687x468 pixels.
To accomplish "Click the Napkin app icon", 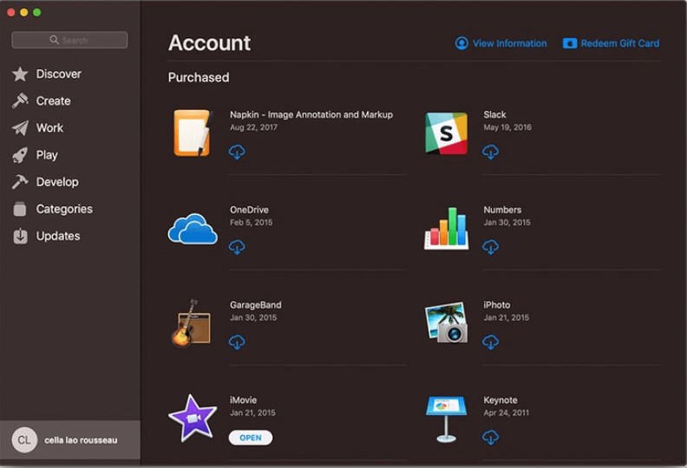I will [x=193, y=133].
